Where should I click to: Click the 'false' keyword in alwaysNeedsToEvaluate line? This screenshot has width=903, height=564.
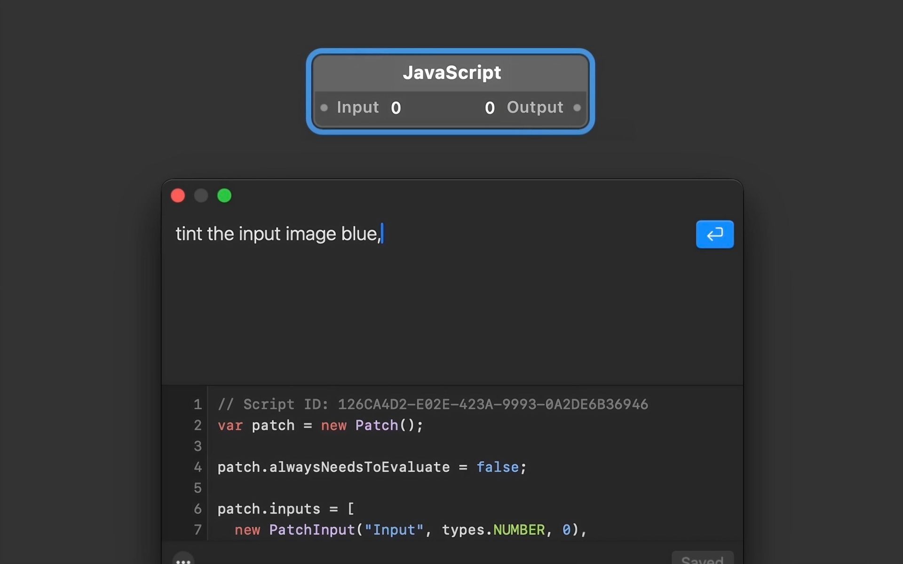pyautogui.click(x=497, y=467)
